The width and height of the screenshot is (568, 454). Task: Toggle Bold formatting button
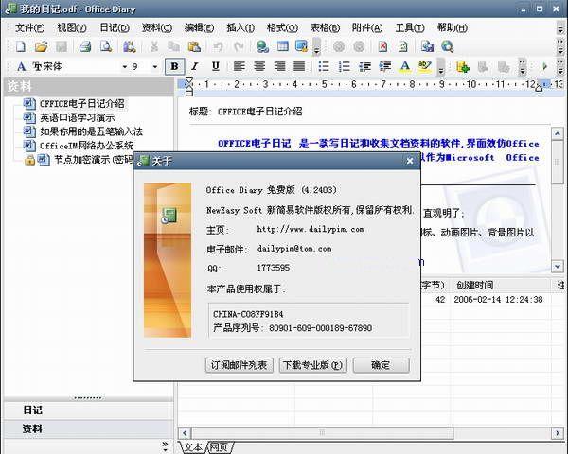pos(175,66)
